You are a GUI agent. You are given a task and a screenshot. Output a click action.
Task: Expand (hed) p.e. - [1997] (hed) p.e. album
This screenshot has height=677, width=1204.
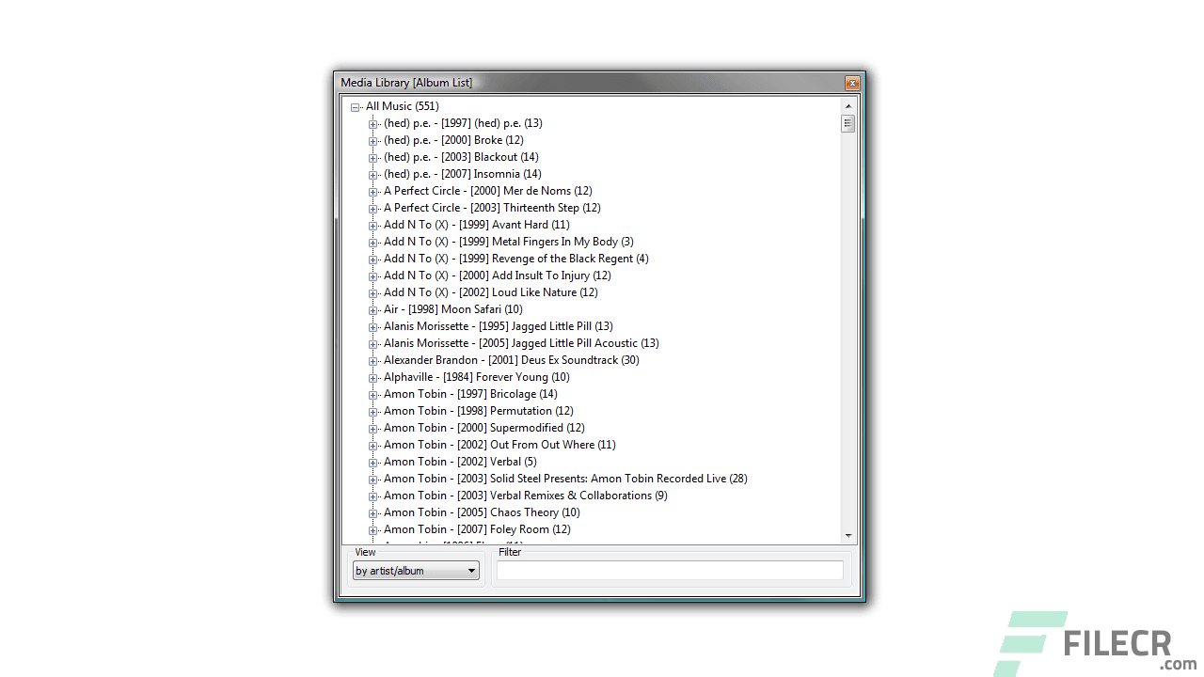point(373,124)
